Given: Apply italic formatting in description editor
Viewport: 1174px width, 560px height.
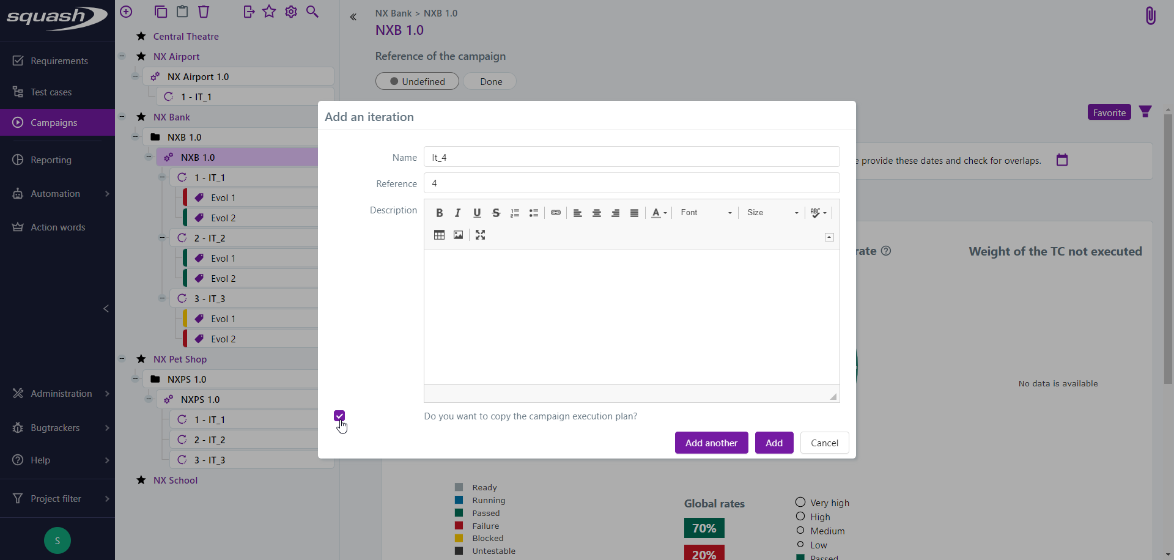Looking at the screenshot, I should [457, 213].
